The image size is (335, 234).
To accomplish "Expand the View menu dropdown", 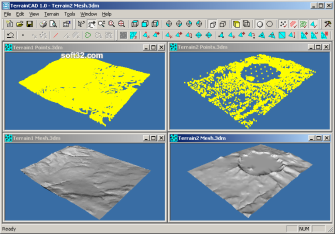I will [34, 14].
